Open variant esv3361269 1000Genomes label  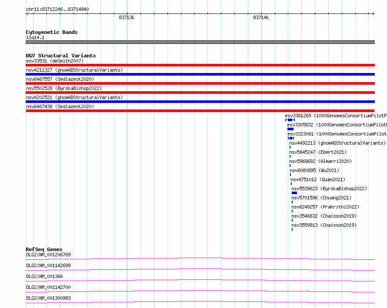pos(336,116)
